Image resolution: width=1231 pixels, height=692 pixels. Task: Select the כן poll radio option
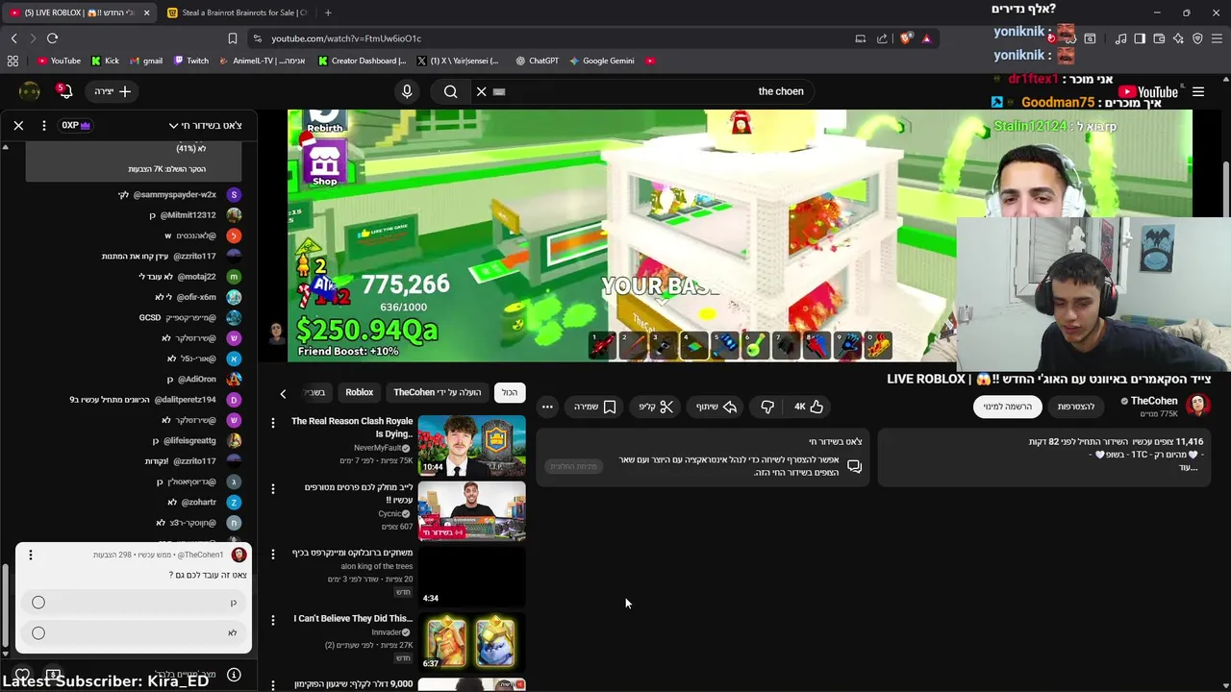click(x=38, y=603)
